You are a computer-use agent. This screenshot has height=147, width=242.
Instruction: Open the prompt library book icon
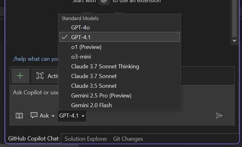pos(19,116)
